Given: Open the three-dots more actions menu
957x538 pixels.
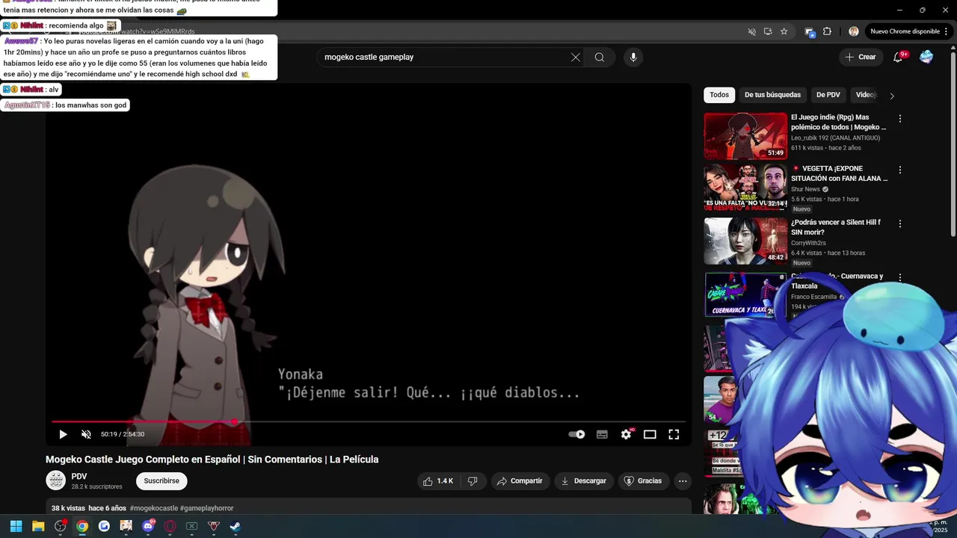Looking at the screenshot, I should click(x=683, y=480).
